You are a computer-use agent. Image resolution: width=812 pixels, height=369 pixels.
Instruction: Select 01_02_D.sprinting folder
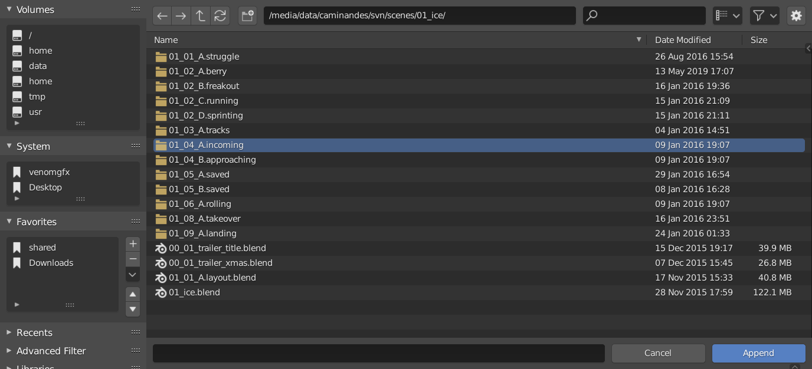click(x=479, y=116)
